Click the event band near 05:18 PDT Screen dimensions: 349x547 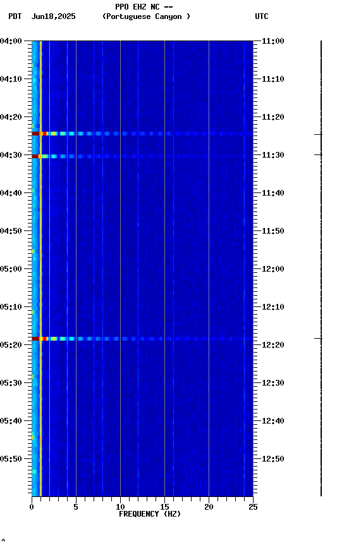[x=142, y=339]
